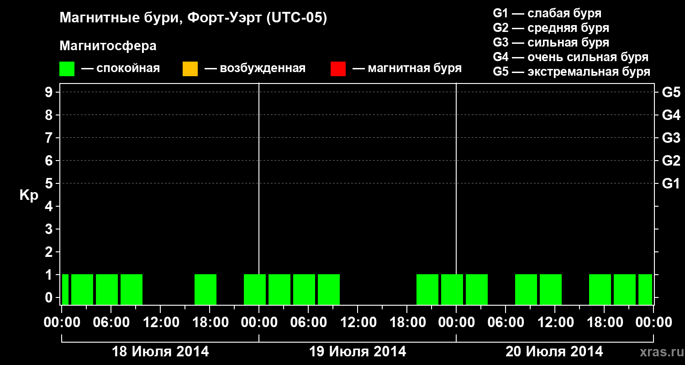Click legend line 'G2 — средняя буря'
Screen dimensions: 685x365
click(x=551, y=28)
